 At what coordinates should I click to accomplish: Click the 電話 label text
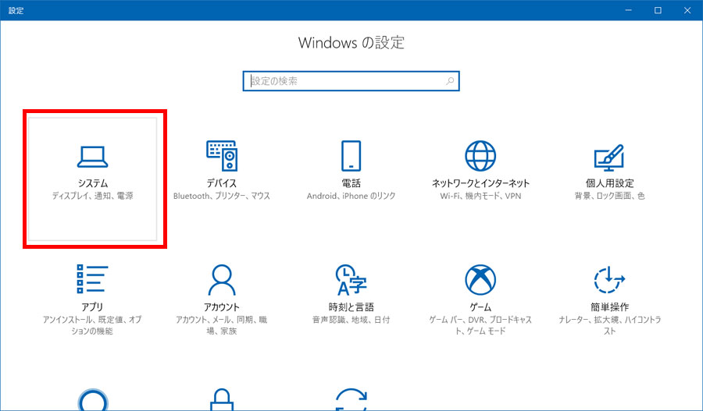351,183
